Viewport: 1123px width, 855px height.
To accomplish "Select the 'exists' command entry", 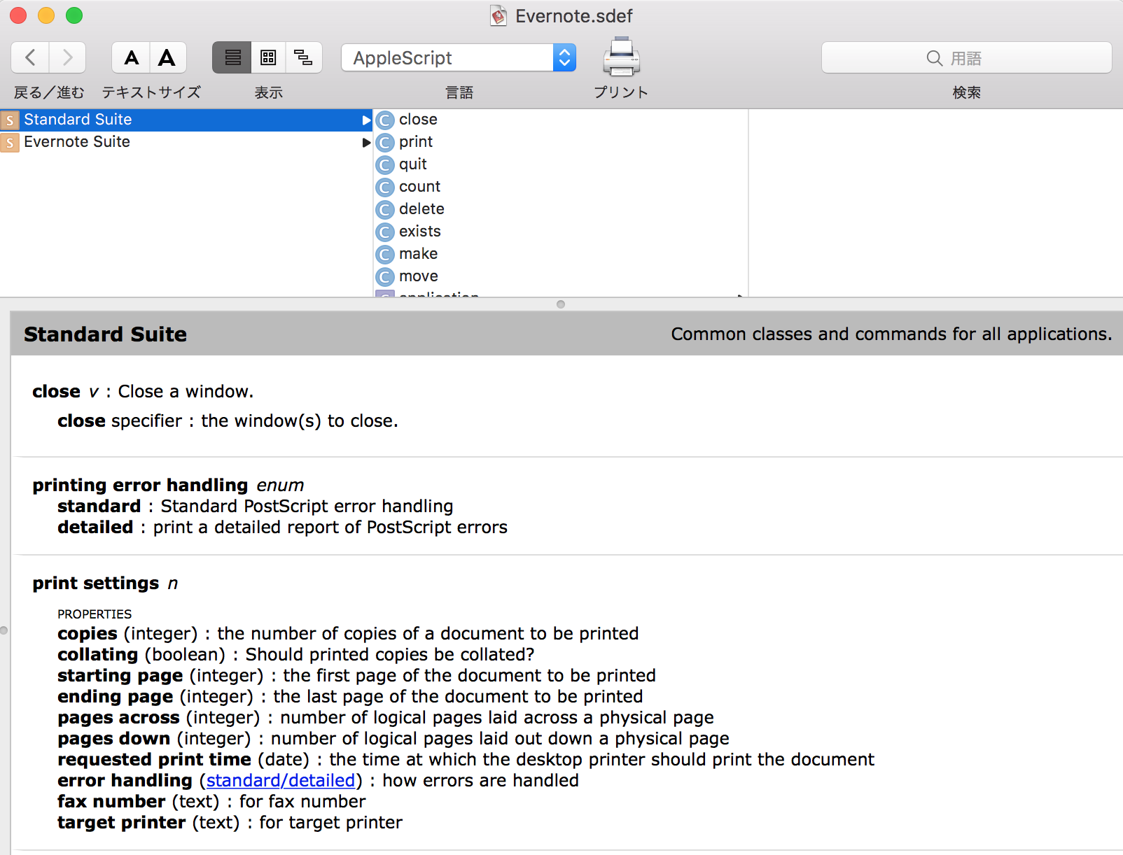I will (419, 231).
